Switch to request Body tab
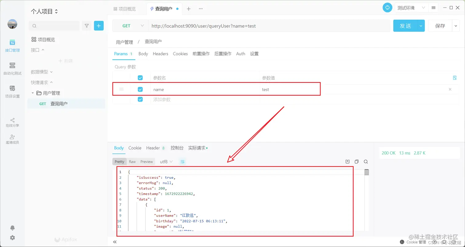The width and height of the screenshot is (465, 247). 143,54
